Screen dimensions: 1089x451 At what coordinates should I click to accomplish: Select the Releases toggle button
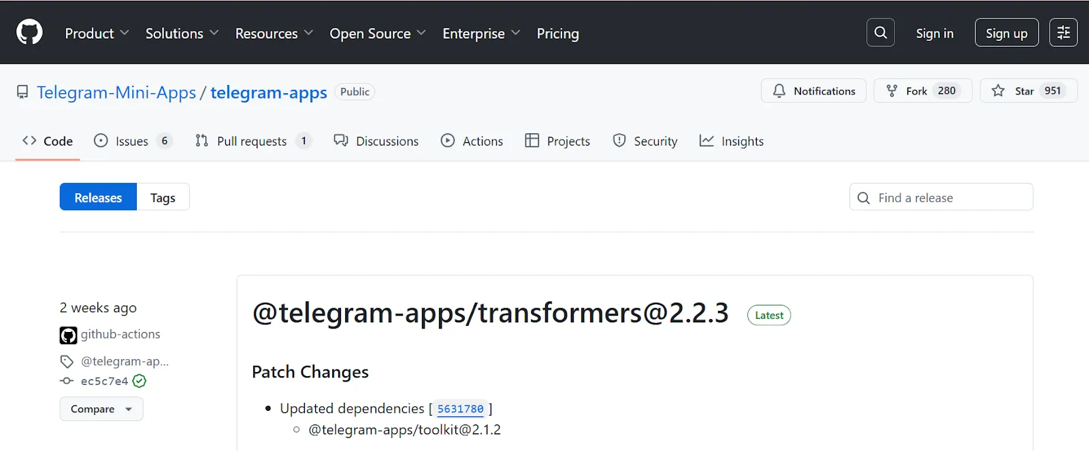98,197
